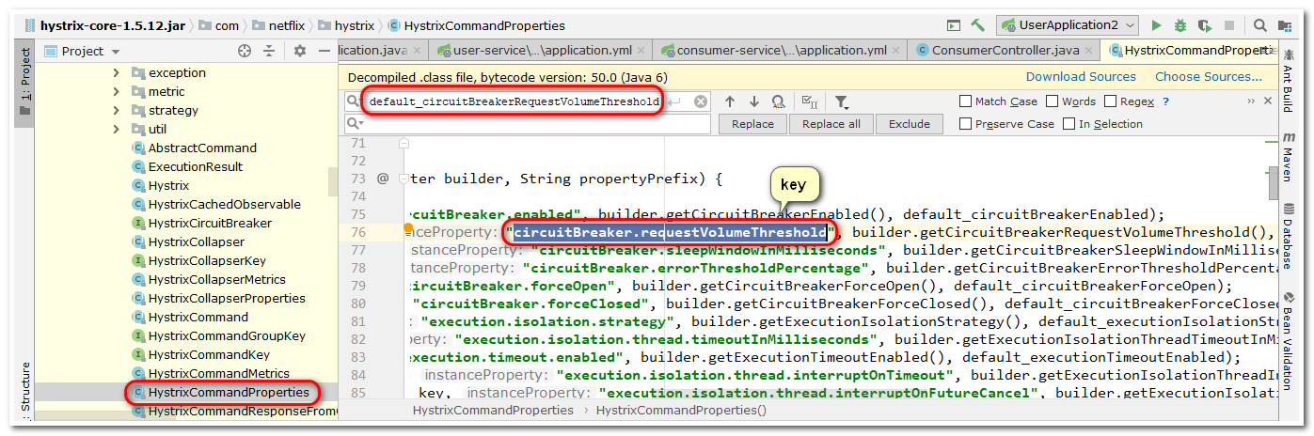Enable the Words checkbox
The image size is (1314, 436).
1053,101
